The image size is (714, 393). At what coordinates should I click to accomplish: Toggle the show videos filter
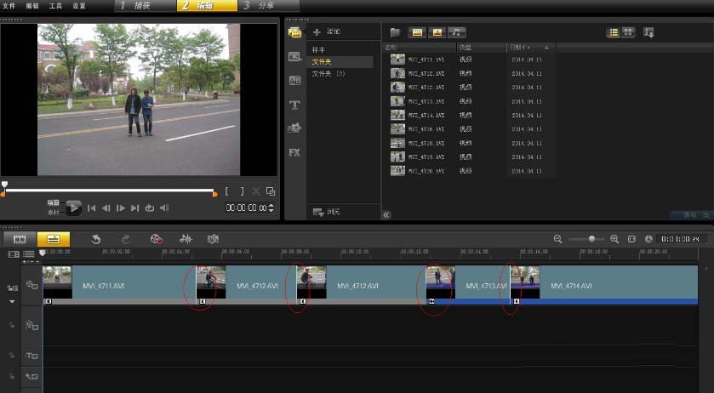click(417, 32)
